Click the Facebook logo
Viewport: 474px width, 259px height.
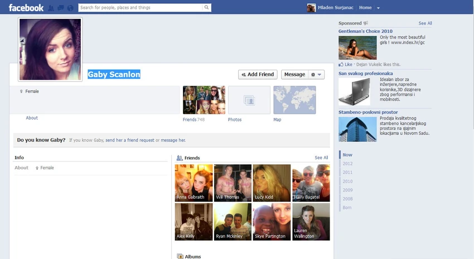[26, 8]
